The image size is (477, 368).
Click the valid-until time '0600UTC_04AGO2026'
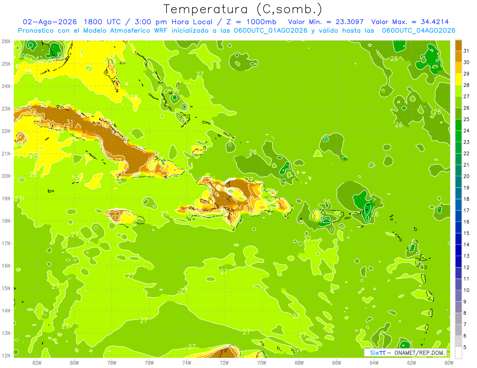[x=419, y=31]
